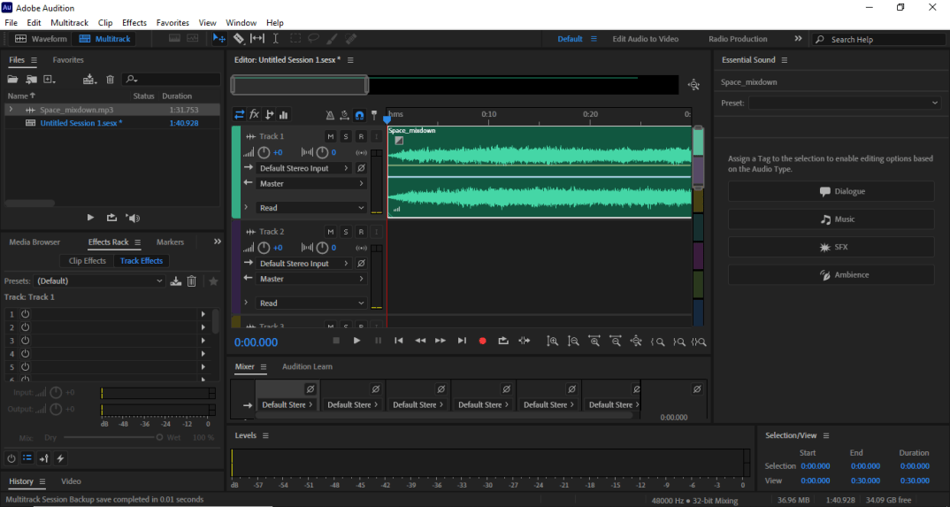Solo Track 2 using S button

(x=346, y=232)
